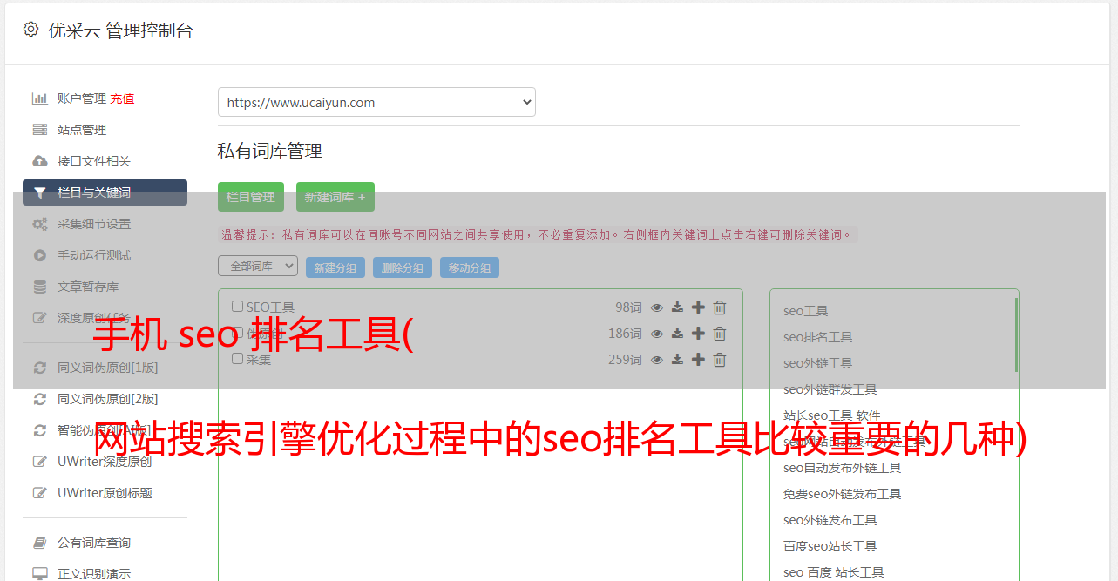The height and width of the screenshot is (581, 1118).
Task: Delete the SEO工具 library with trash icon
Action: [x=720, y=307]
